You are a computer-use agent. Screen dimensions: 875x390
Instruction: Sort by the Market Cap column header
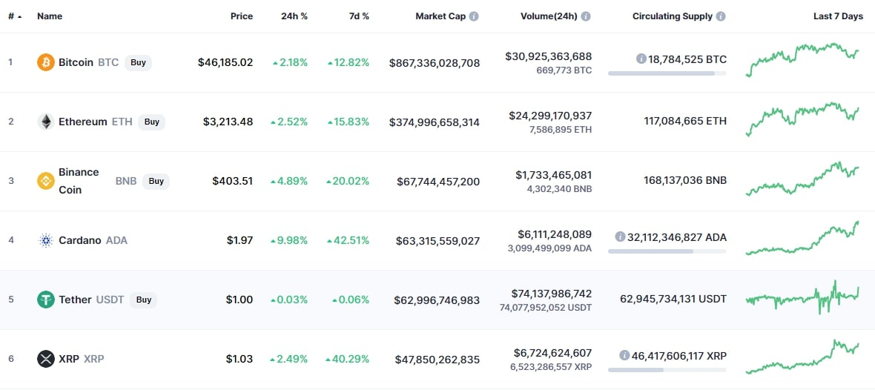441,16
